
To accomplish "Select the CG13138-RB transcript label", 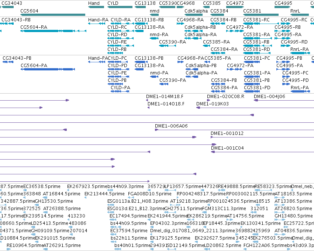I will pyautogui.click(x=149, y=20).
